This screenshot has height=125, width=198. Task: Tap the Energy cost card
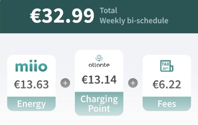click(31, 83)
